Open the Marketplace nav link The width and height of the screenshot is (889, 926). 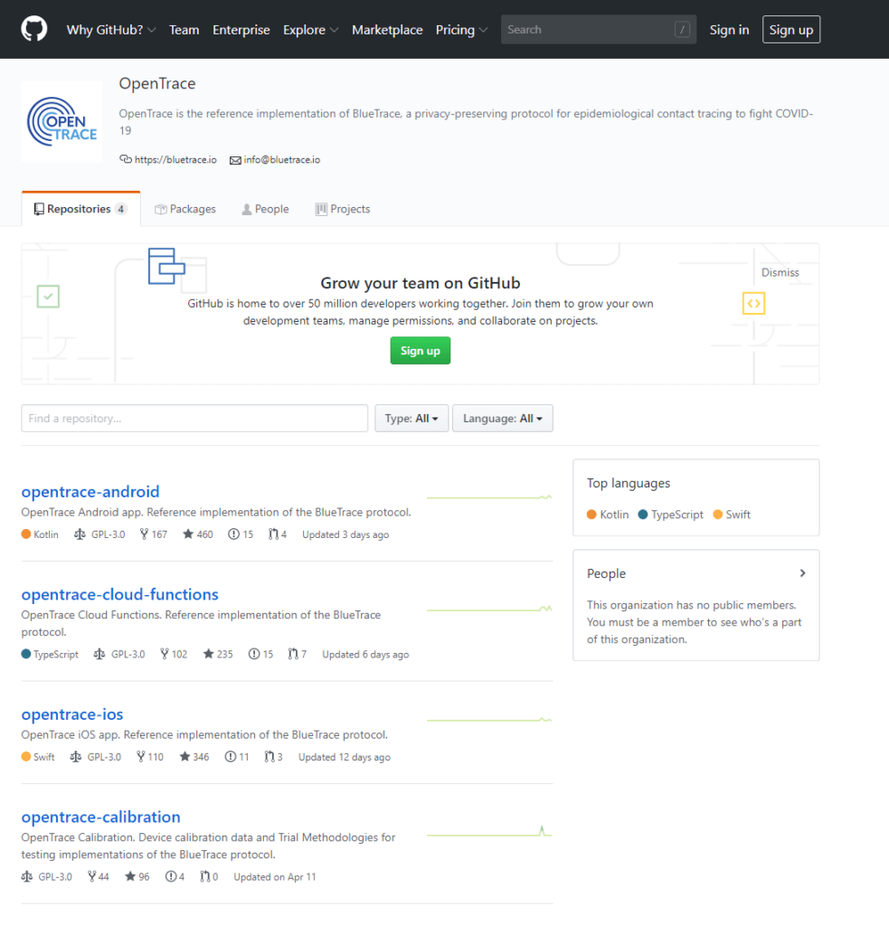387,30
